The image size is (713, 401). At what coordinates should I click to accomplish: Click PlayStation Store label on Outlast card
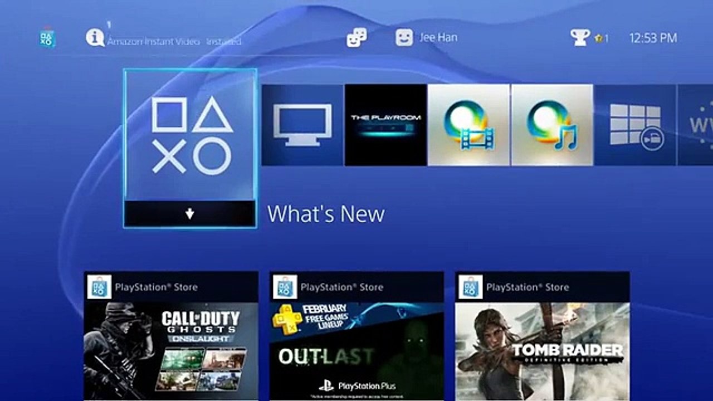tap(341, 287)
